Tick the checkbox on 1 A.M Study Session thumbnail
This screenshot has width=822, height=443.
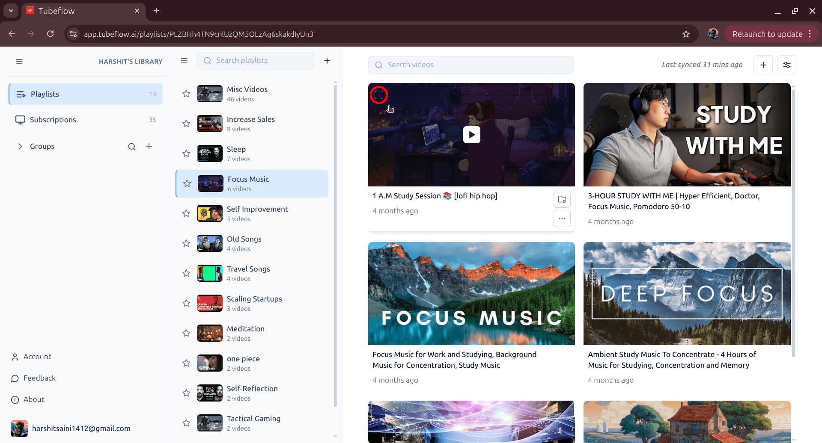click(x=379, y=95)
